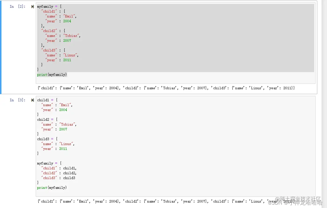The height and width of the screenshot is (208, 327).
Task: Run cell In [2] with its run icon
Action: point(33,7)
